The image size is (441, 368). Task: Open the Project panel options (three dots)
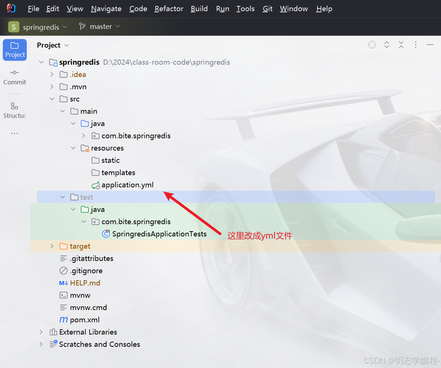pos(416,45)
